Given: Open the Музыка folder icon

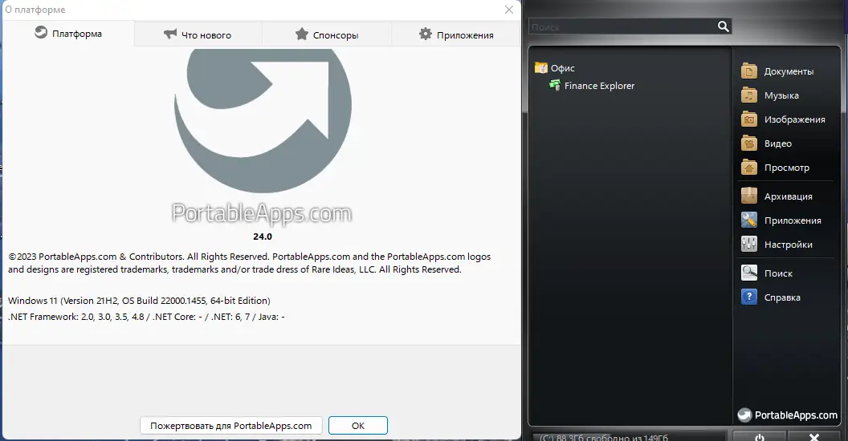Looking at the screenshot, I should tap(749, 95).
